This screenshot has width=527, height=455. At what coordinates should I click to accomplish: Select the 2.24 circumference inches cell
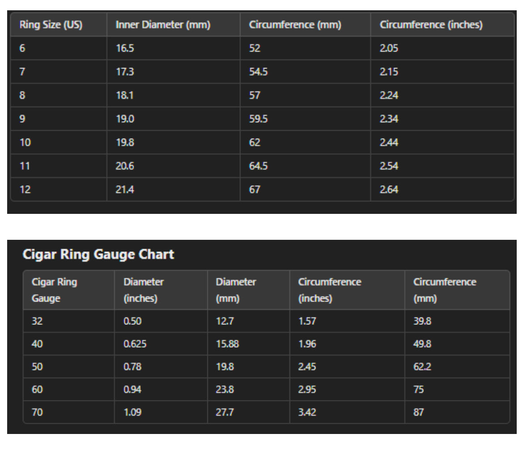click(x=388, y=95)
